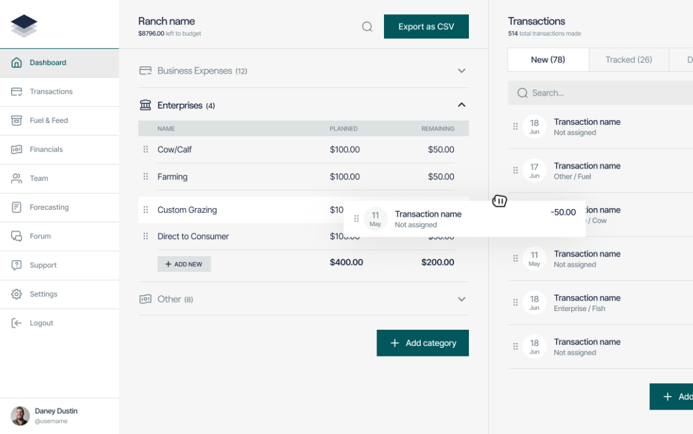The height and width of the screenshot is (434, 693).
Task: Open the Dashboard home icon
Action: (x=16, y=62)
